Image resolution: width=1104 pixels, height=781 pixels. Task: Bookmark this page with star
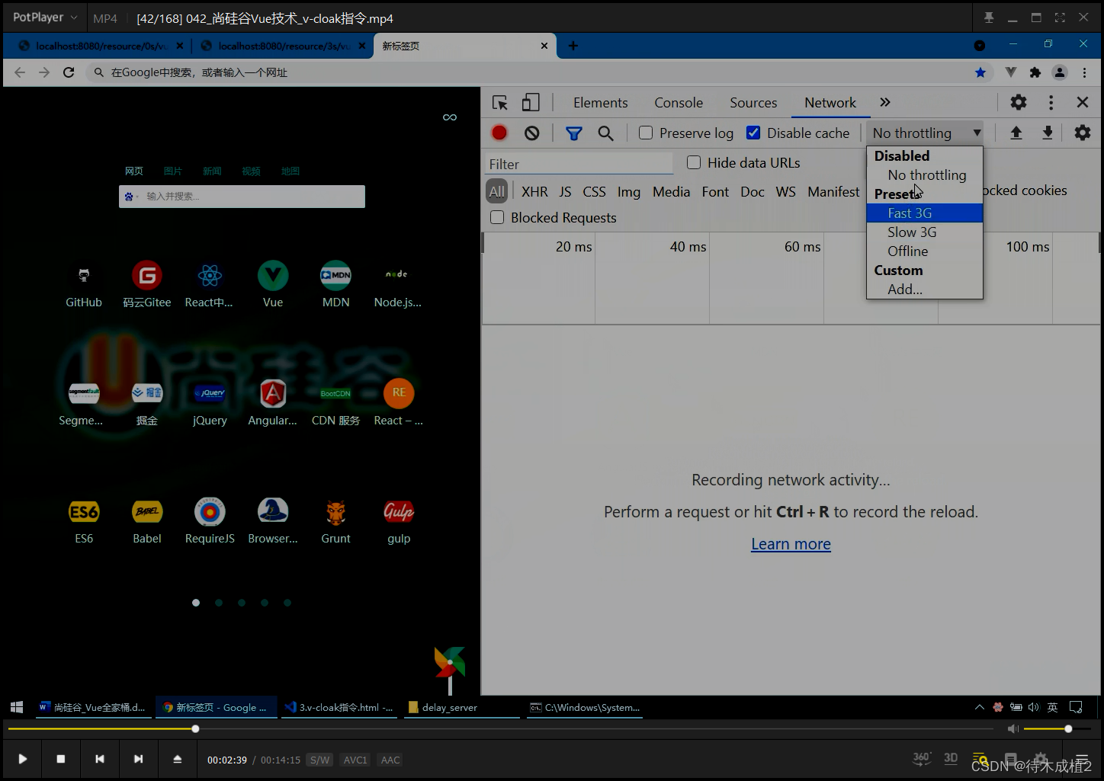[x=980, y=72]
